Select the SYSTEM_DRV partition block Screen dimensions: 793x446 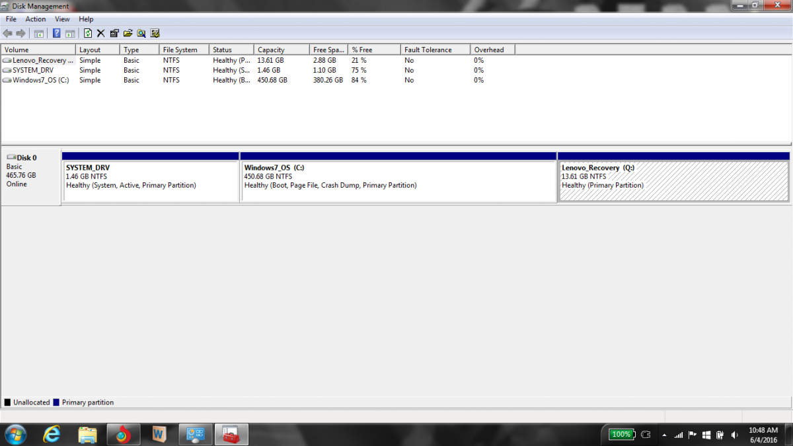click(151, 177)
